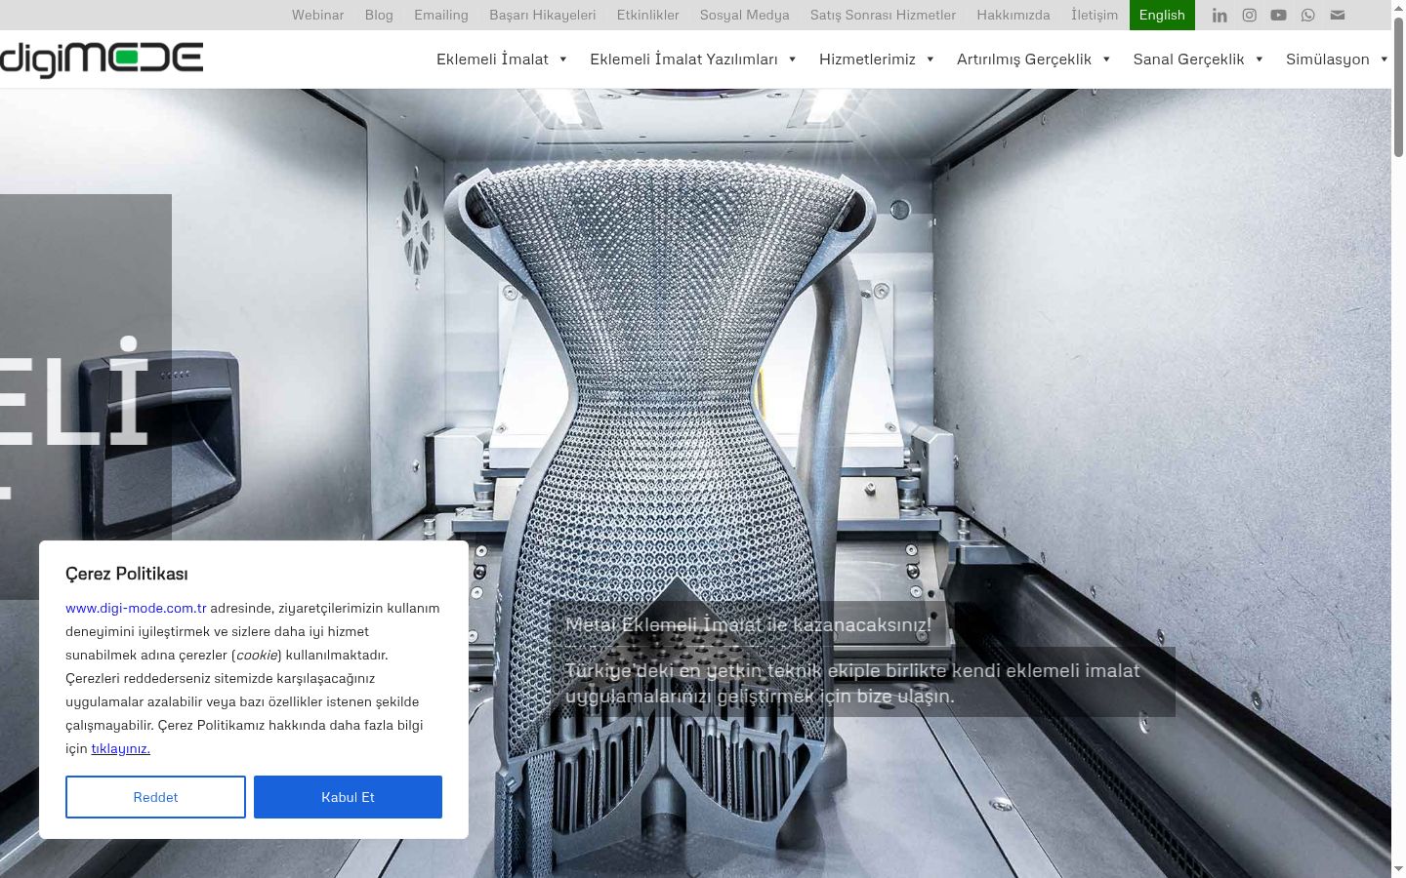
Task: Open the Sanal Gerçeklik menu
Action: [1188, 60]
